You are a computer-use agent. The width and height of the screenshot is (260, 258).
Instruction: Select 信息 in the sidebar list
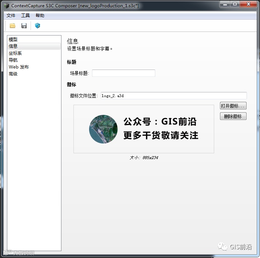[34, 46]
